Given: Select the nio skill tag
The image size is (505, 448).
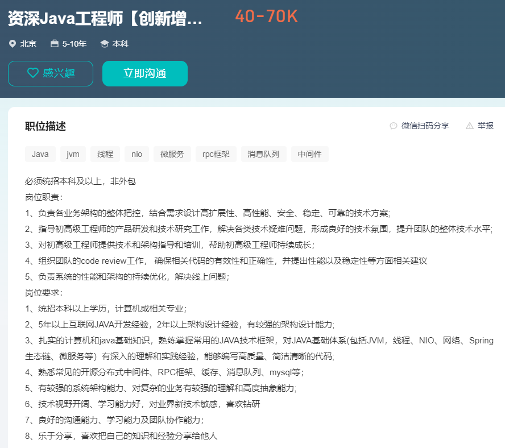Looking at the screenshot, I should click(x=137, y=154).
